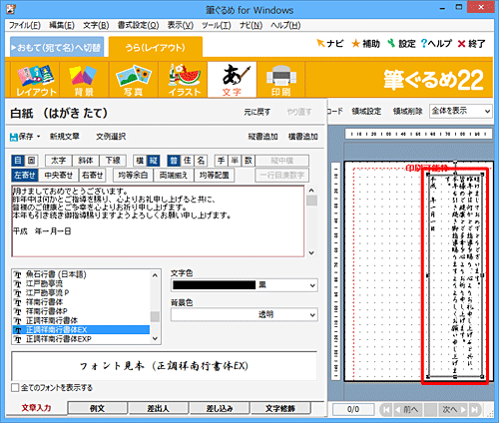Open the 写真 photo tool
Viewport: 499px width, 423px height.
(133, 80)
